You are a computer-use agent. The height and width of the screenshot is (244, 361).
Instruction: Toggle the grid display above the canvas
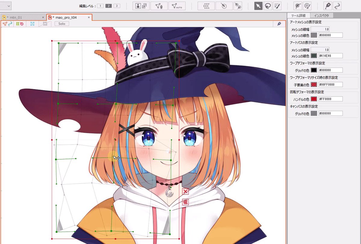45,24
